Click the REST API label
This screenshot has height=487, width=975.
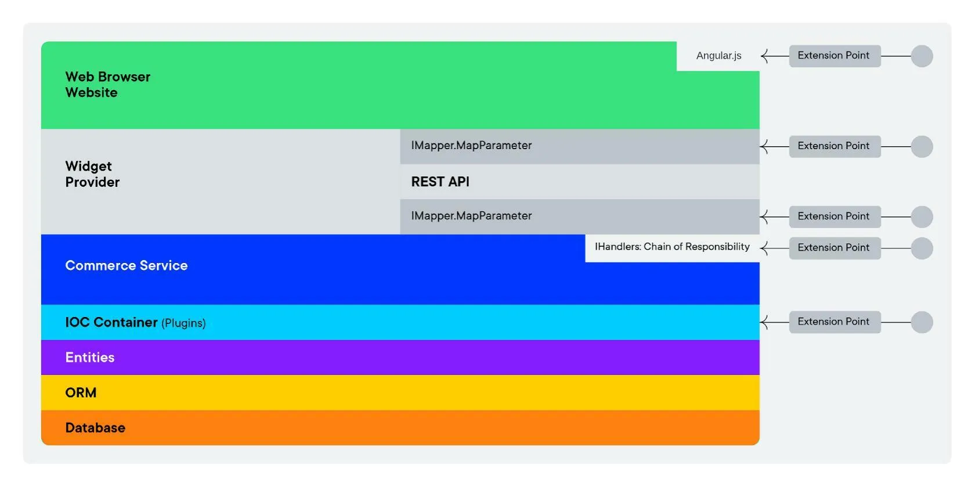pyautogui.click(x=440, y=182)
